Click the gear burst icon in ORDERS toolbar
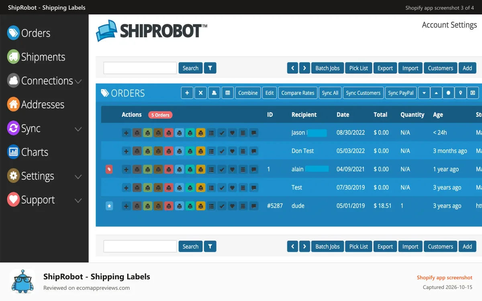Screen dimensions: 482x301 click(448, 93)
